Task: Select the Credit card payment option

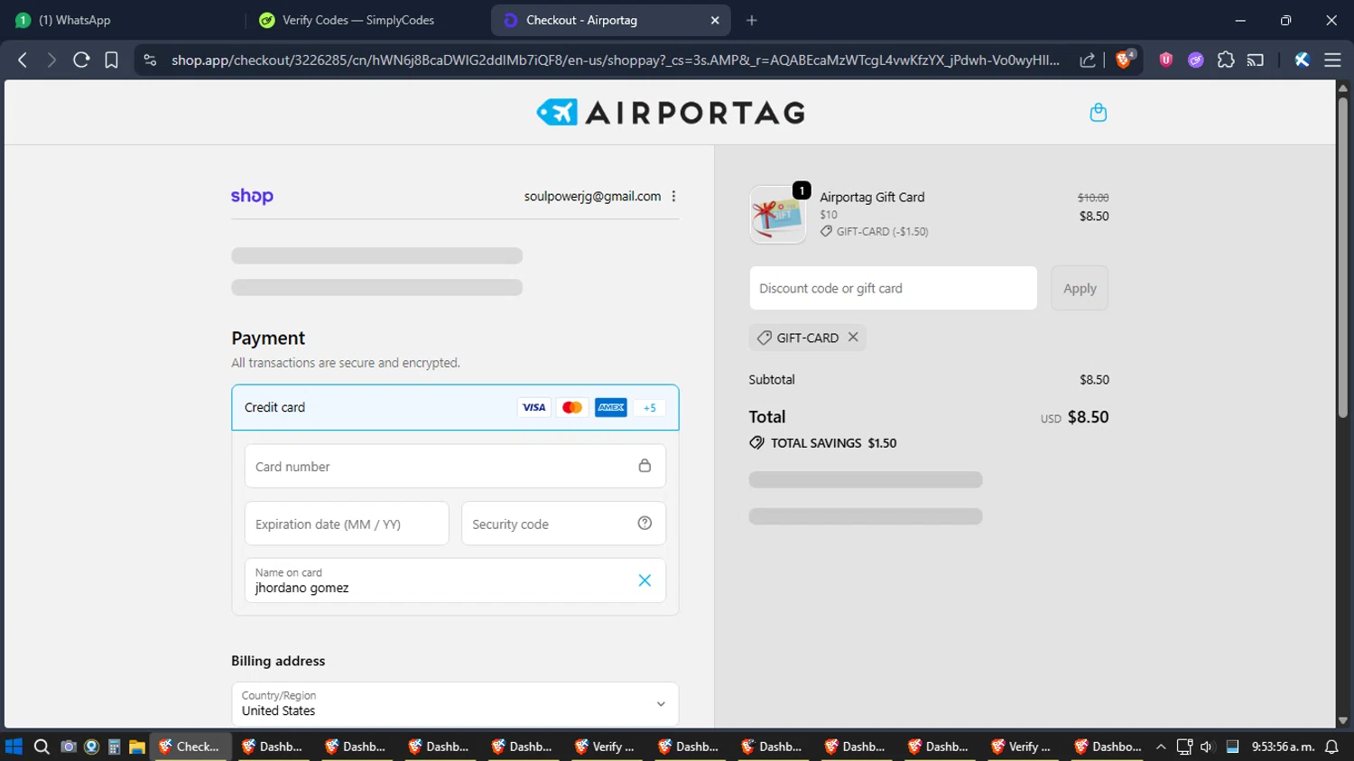Action: 455,407
